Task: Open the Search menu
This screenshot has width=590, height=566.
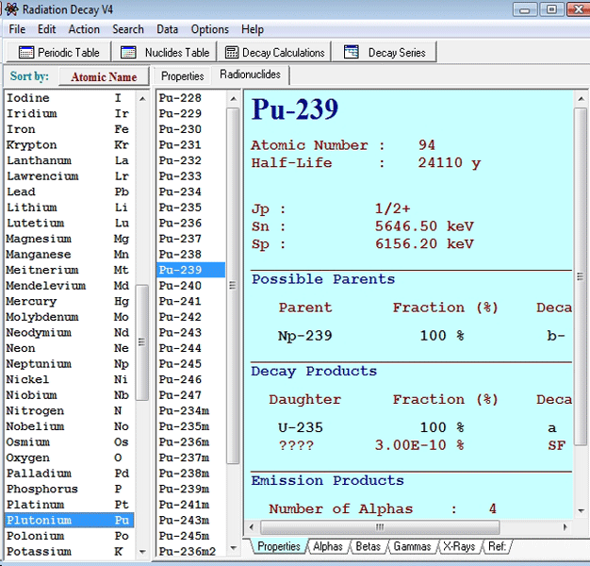Action: point(128,29)
